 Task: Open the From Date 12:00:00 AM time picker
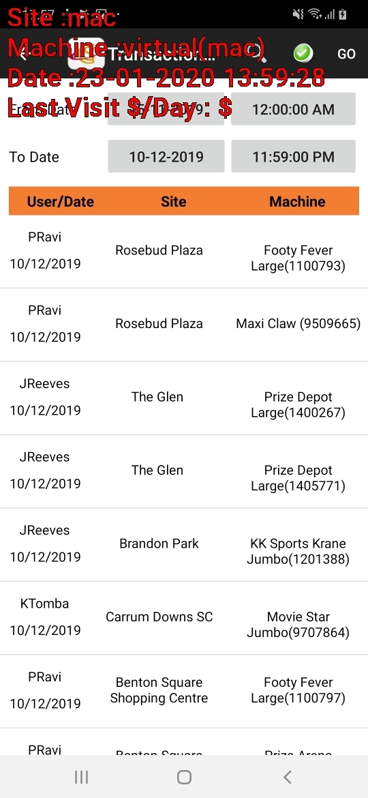pyautogui.click(x=293, y=109)
